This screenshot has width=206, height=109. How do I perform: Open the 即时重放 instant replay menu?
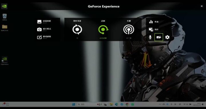click(77, 29)
